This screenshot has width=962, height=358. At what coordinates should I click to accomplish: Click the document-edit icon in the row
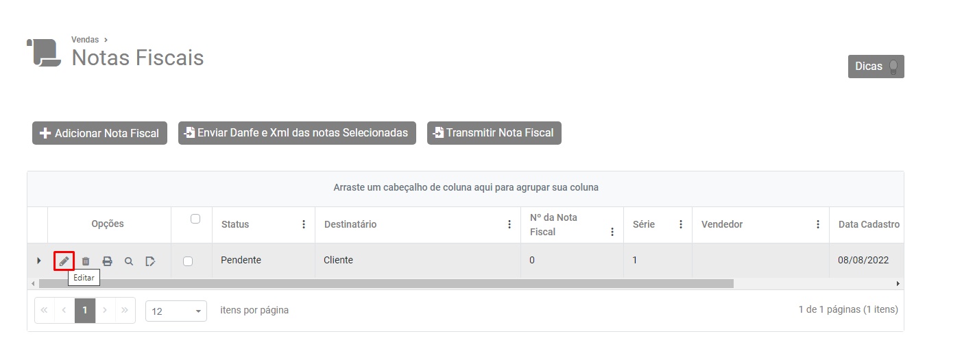tap(150, 261)
